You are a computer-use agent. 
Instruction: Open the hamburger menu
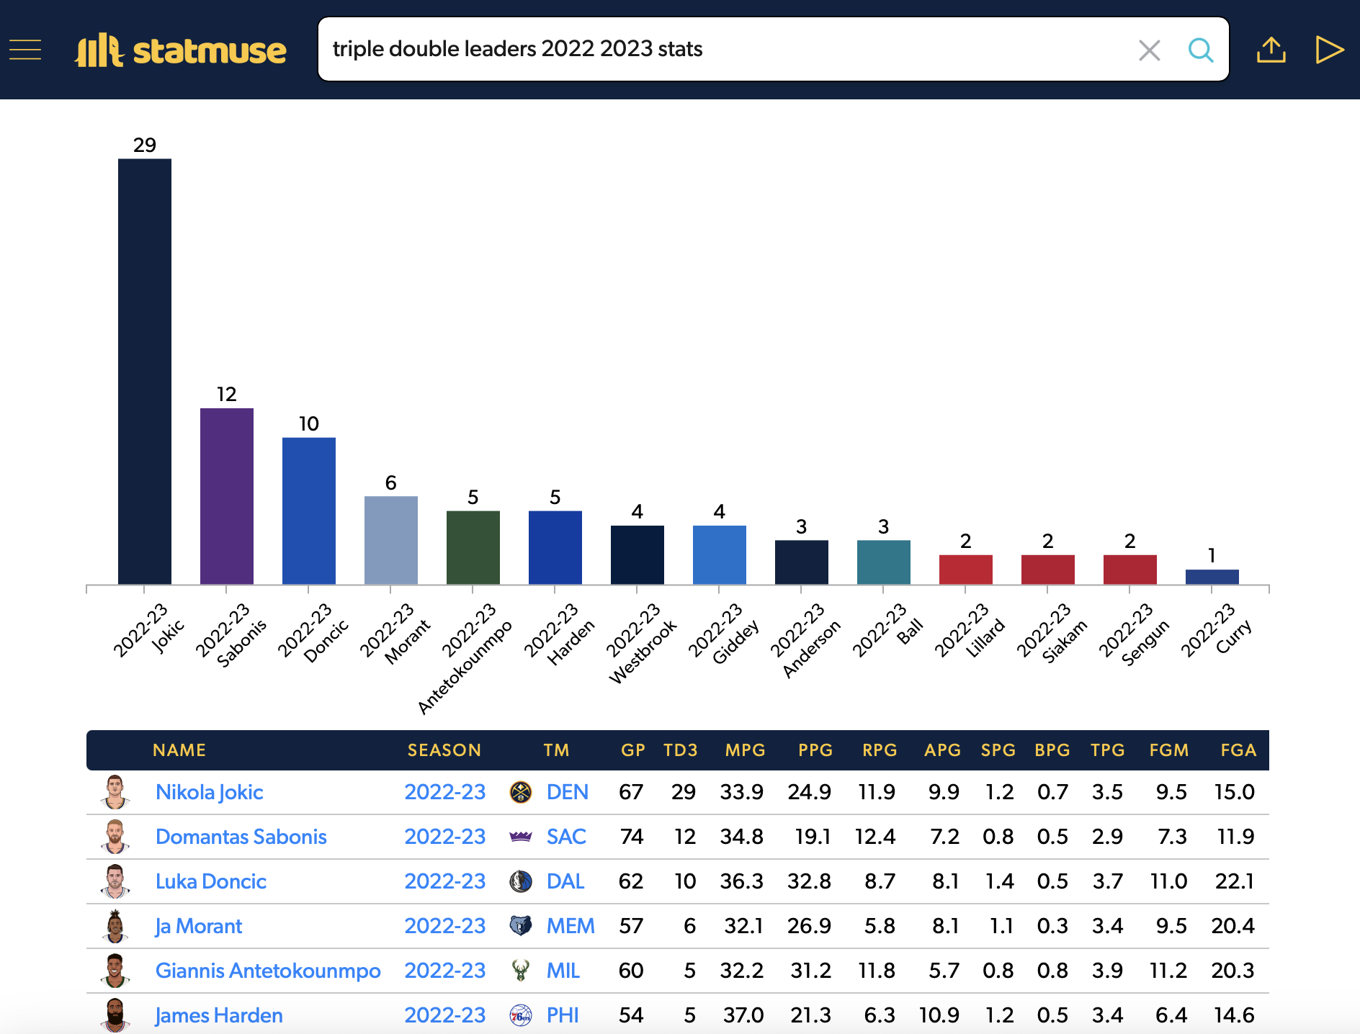(25, 50)
